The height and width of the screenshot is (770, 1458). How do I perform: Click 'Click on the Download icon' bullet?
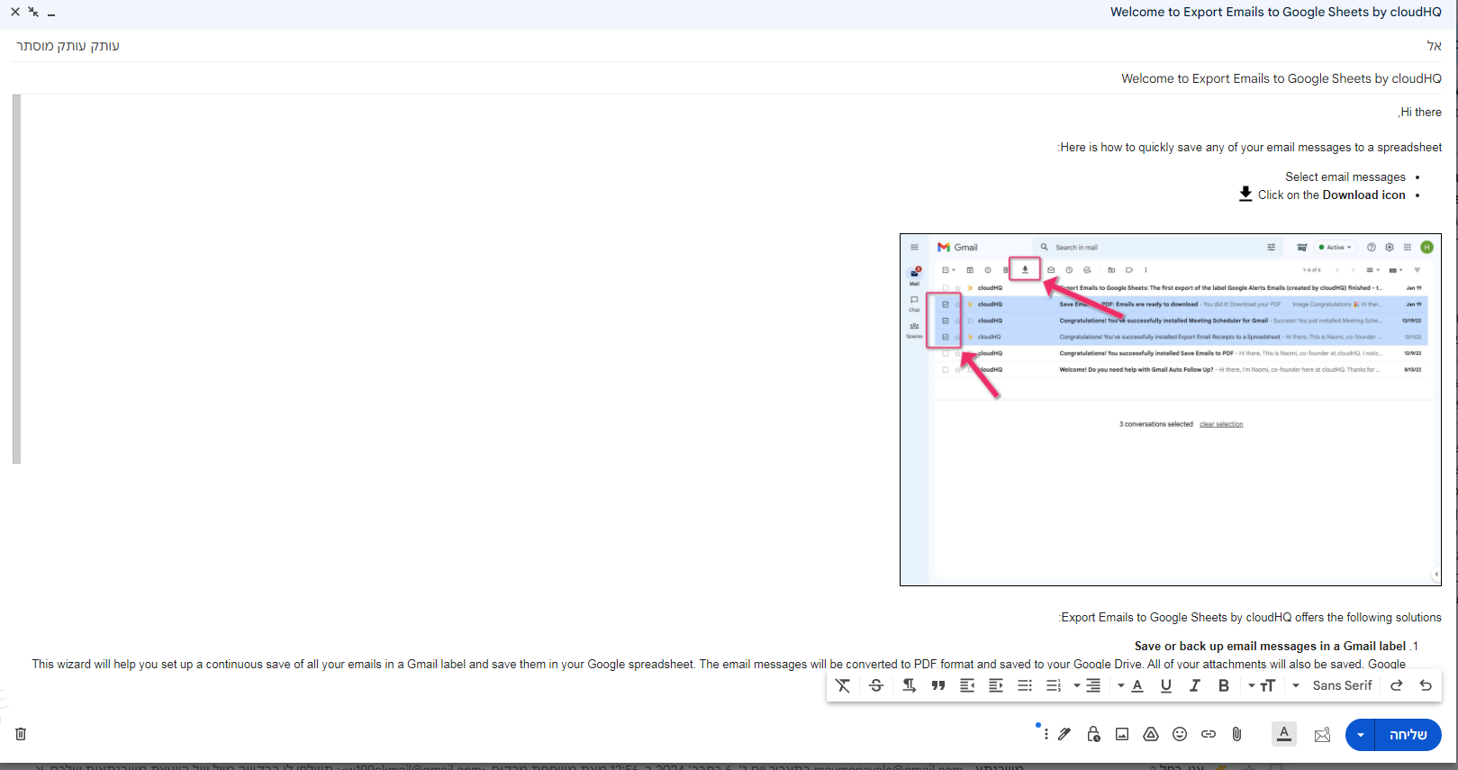click(1322, 195)
